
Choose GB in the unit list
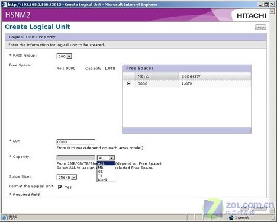pos(106,172)
